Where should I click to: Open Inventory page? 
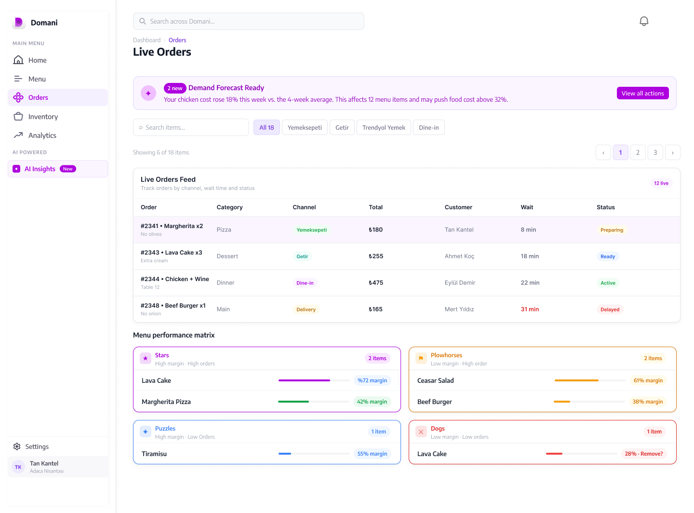click(x=58, y=116)
